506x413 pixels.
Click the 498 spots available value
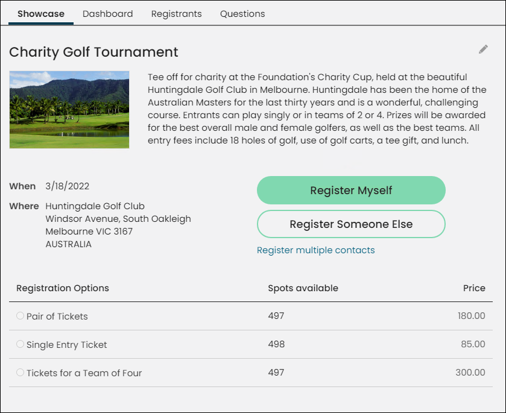coord(276,344)
